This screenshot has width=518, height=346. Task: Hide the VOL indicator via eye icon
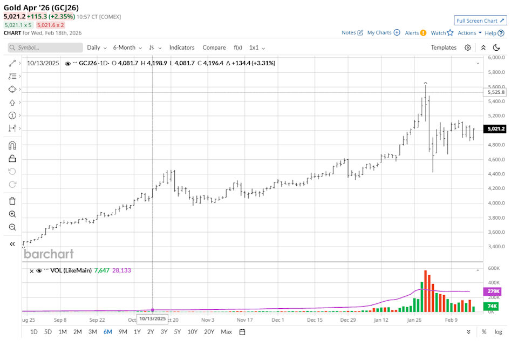point(39,271)
